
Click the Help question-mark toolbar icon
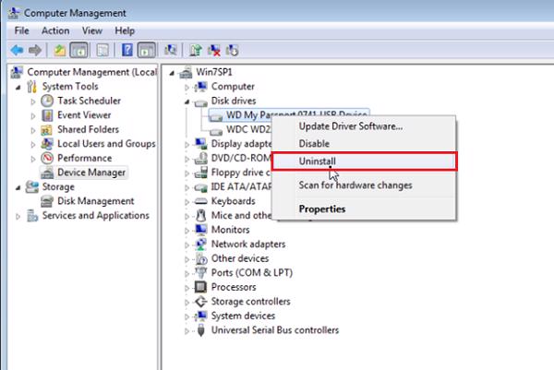click(x=126, y=49)
